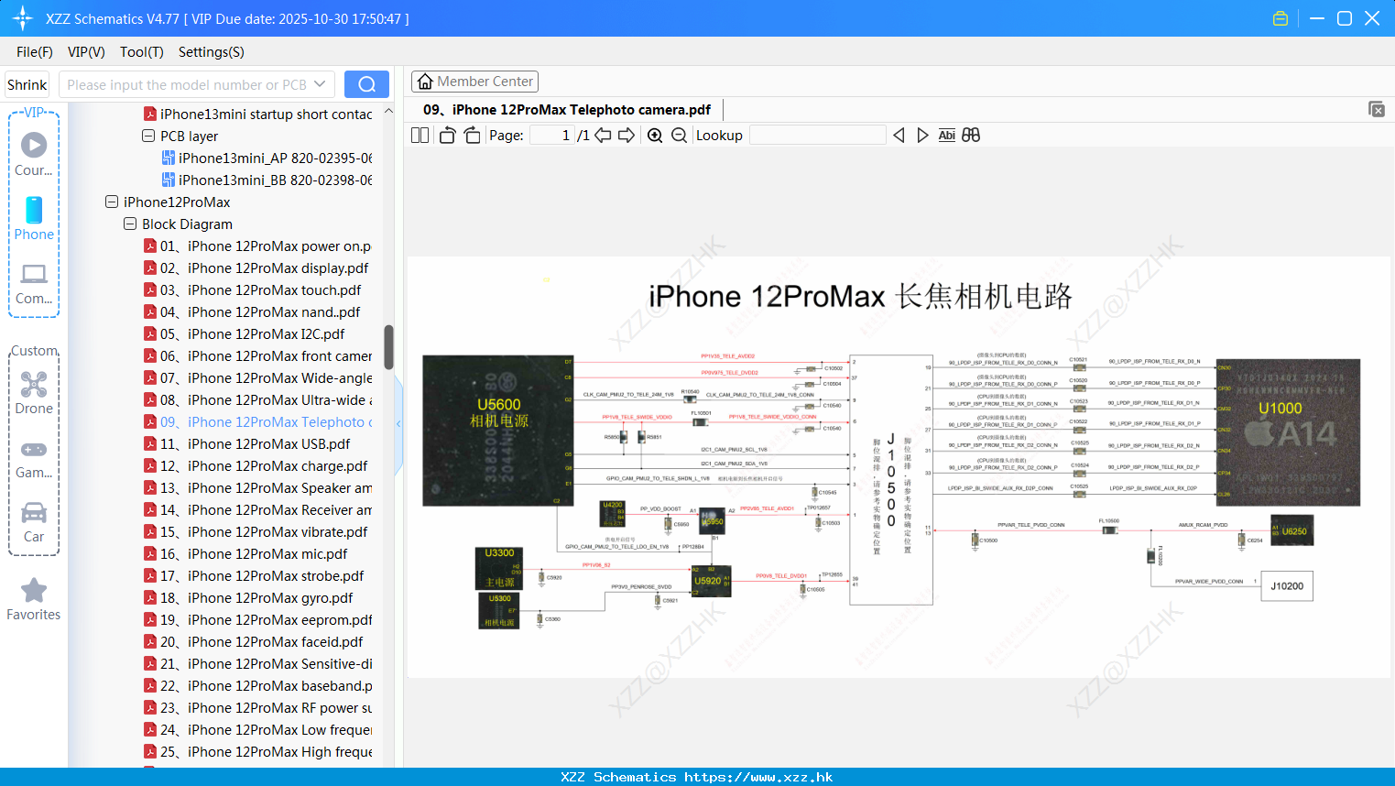This screenshot has height=786, width=1395.
Task: Open 01 iPhone 12ProMax power on pdf
Action: 257,246
